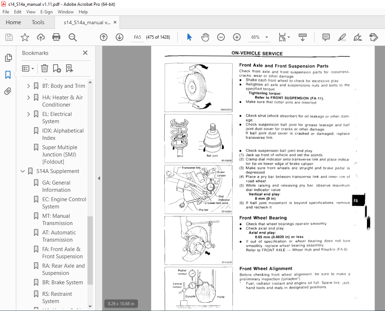Viewport: 385px width, 311px height.
Task: Click the Save file icon
Action: click(9, 37)
